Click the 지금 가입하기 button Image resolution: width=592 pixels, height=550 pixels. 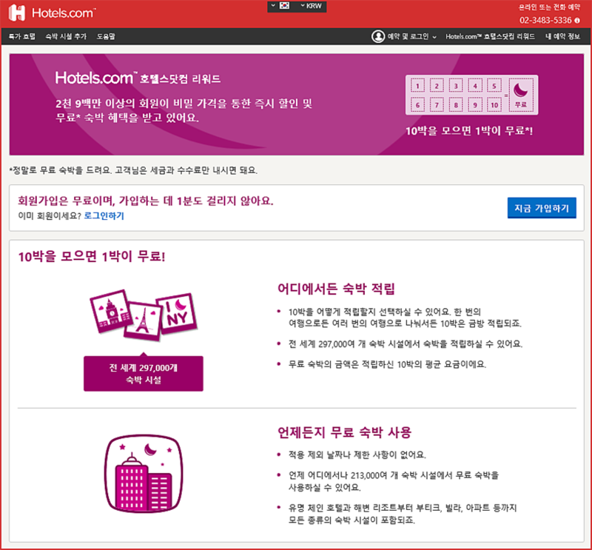pyautogui.click(x=542, y=208)
